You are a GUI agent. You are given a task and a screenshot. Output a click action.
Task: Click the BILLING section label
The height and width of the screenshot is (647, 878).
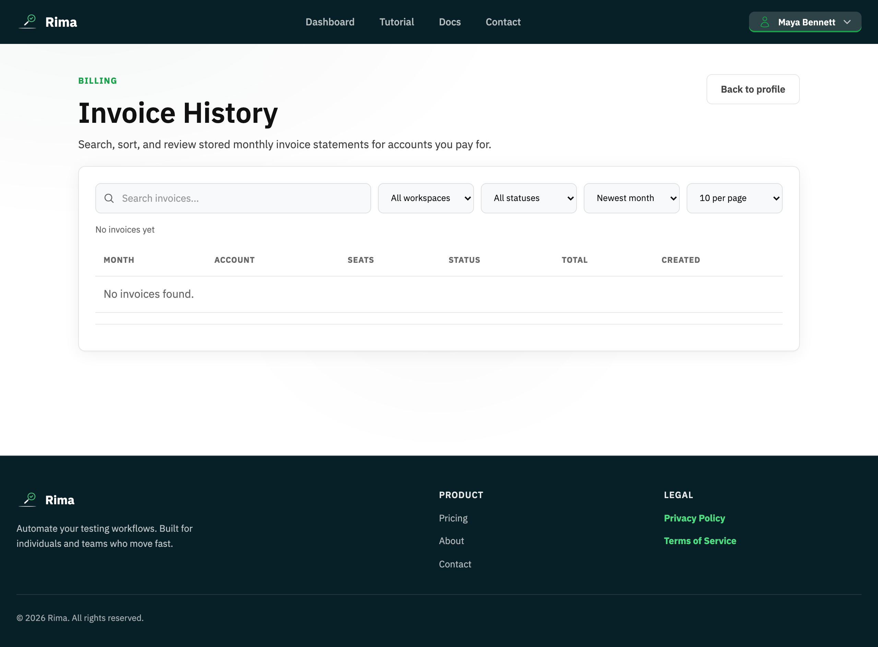tap(97, 81)
